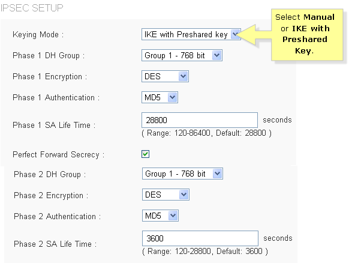Expand the Phase 2 Encryption DES dropdown
349x263 pixels.
[166, 195]
